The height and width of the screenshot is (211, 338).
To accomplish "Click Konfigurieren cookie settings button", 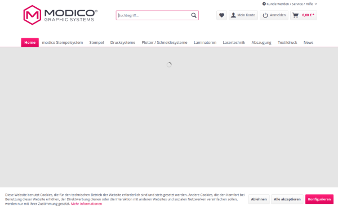I will [319, 199].
